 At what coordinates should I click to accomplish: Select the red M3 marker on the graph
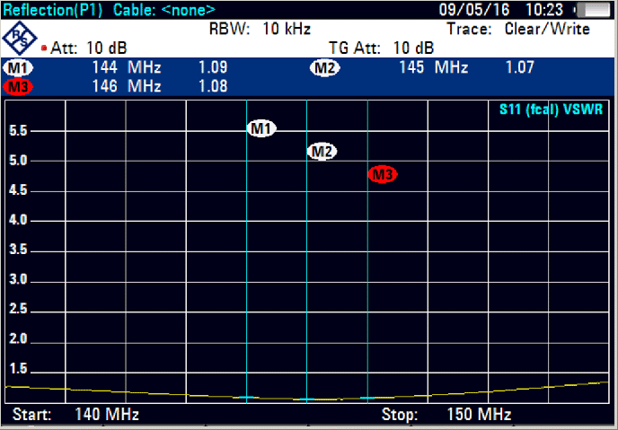point(383,175)
